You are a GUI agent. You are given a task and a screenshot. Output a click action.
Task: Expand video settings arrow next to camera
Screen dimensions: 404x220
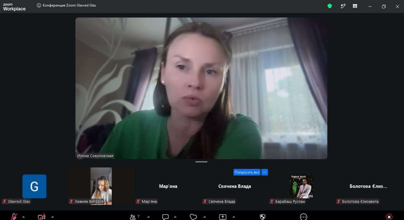click(x=52, y=217)
